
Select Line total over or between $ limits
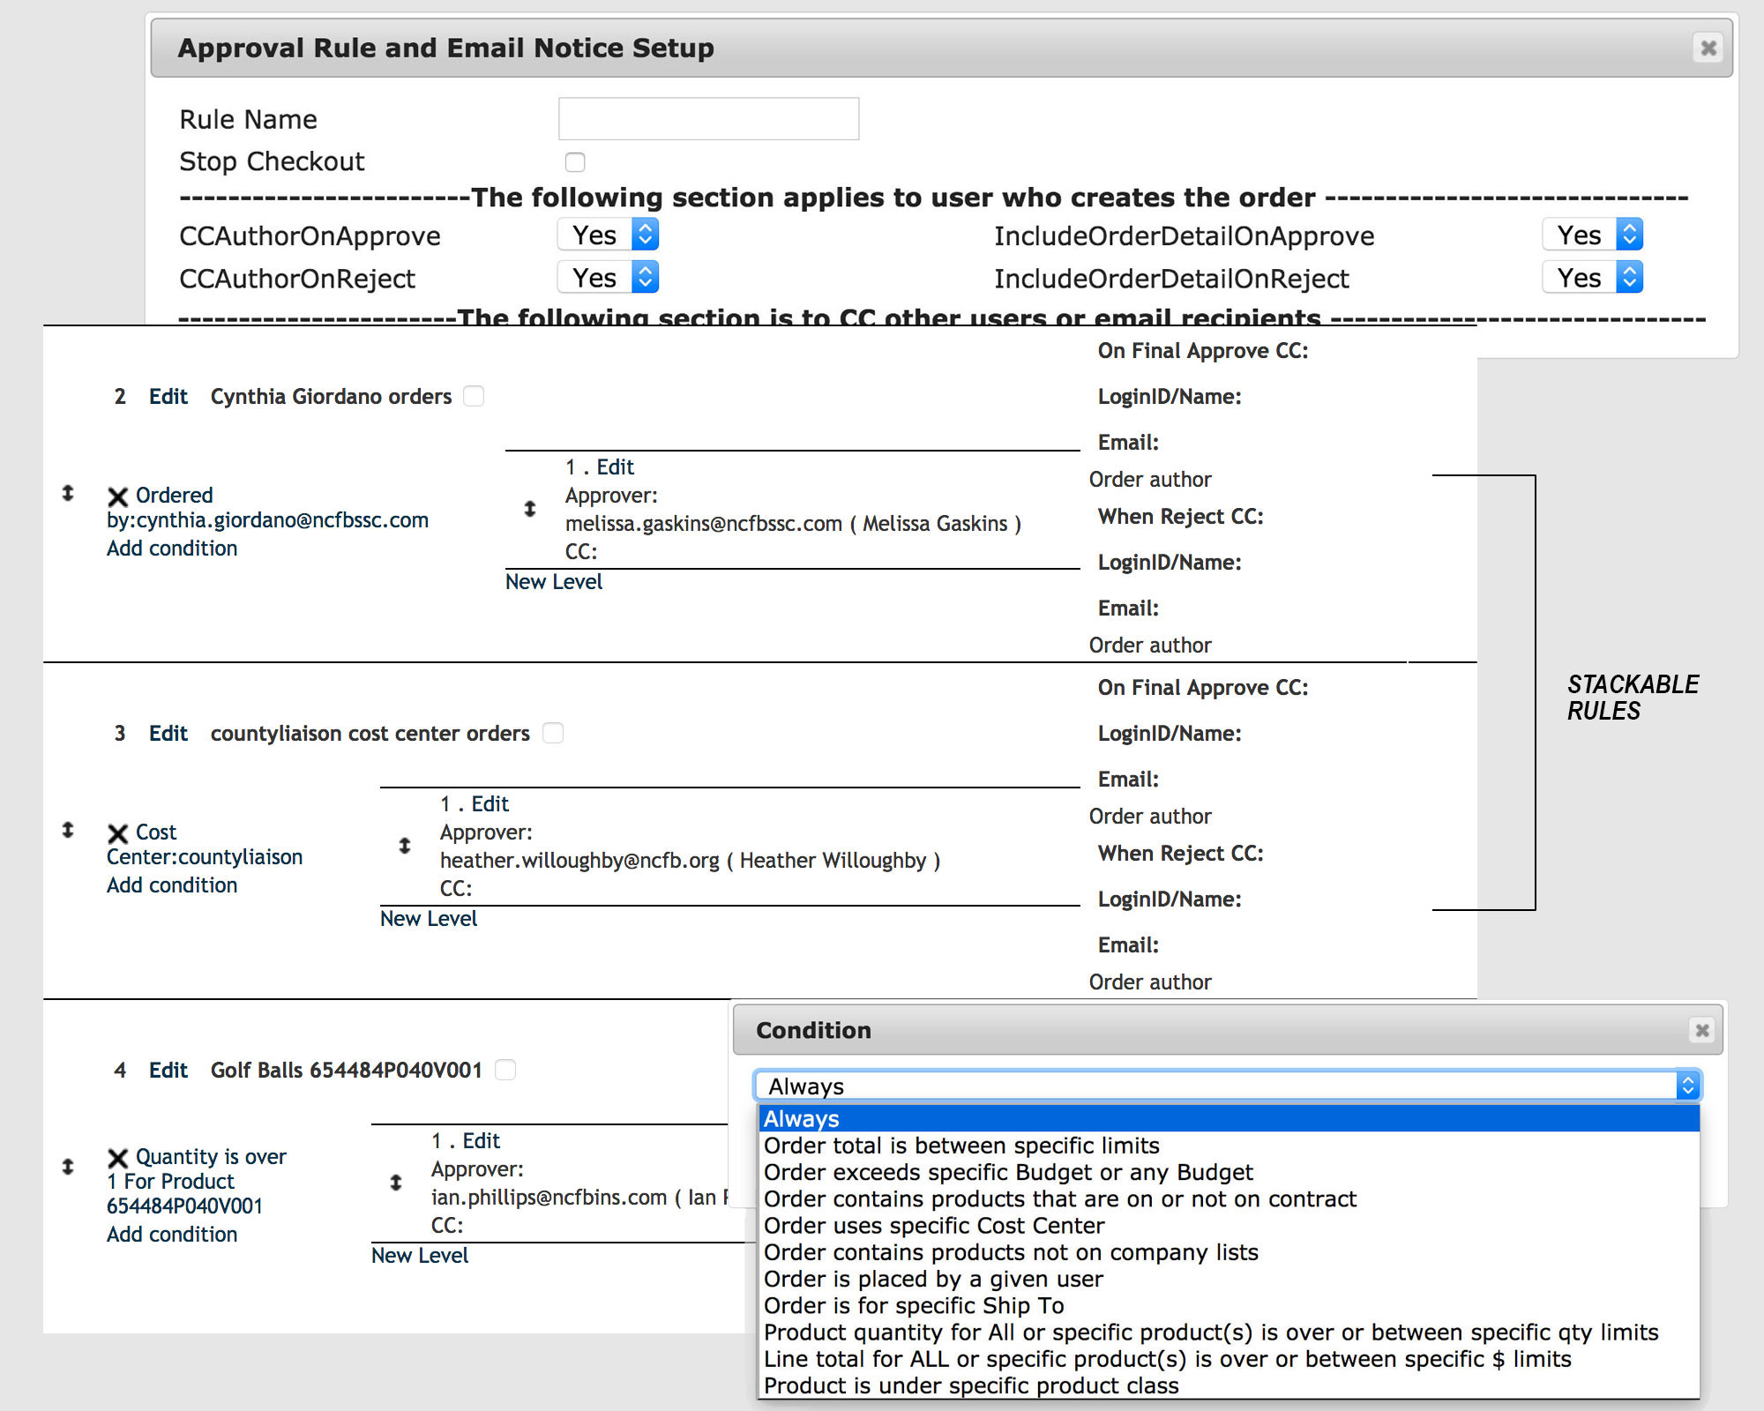tap(1229, 1359)
